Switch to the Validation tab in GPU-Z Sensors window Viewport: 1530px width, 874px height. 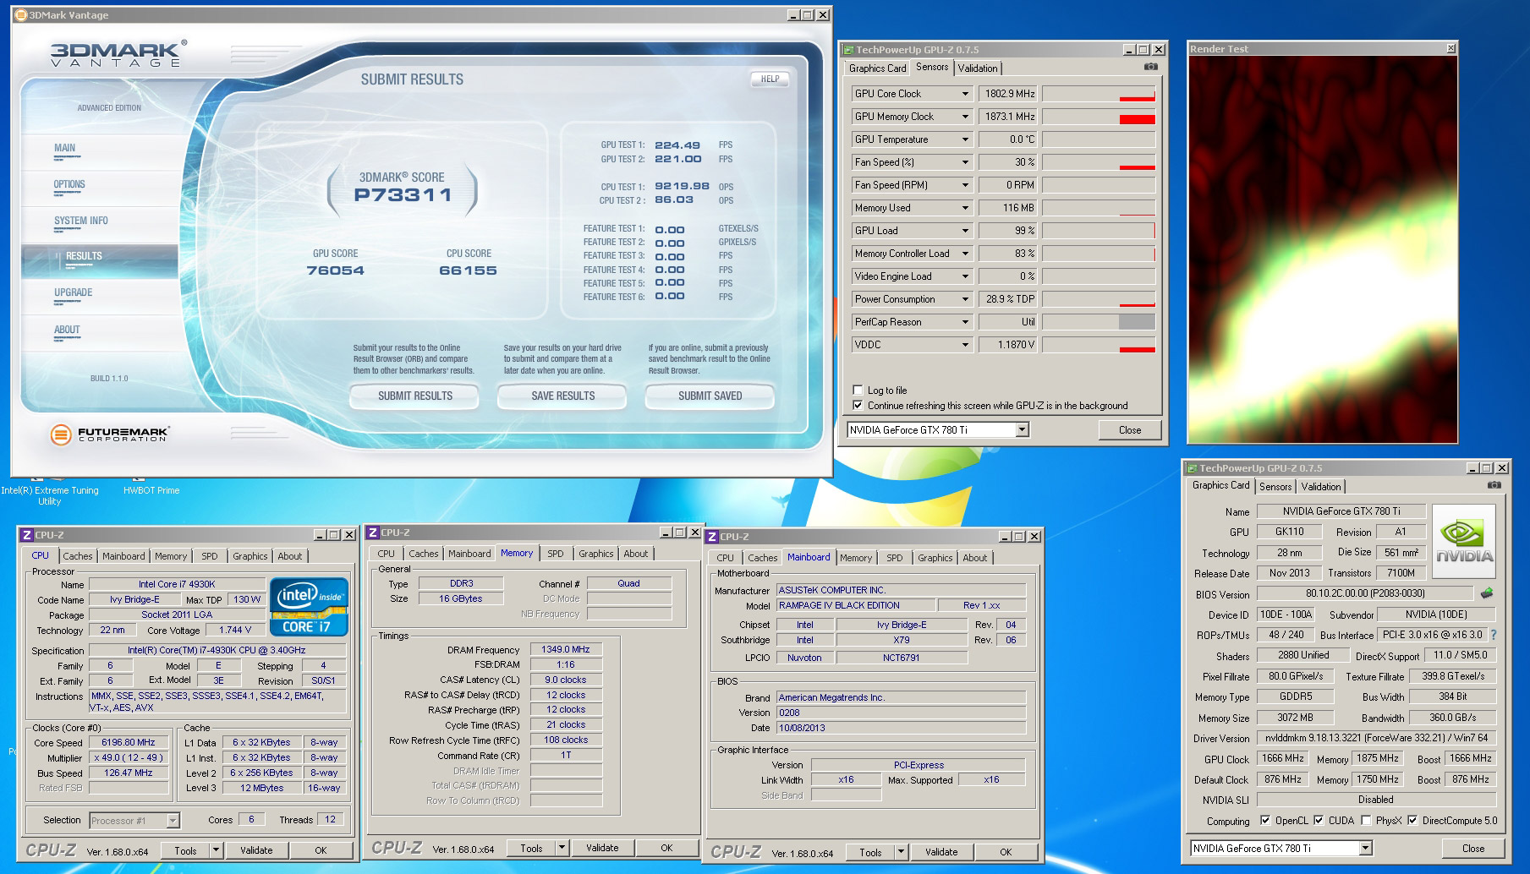click(978, 68)
